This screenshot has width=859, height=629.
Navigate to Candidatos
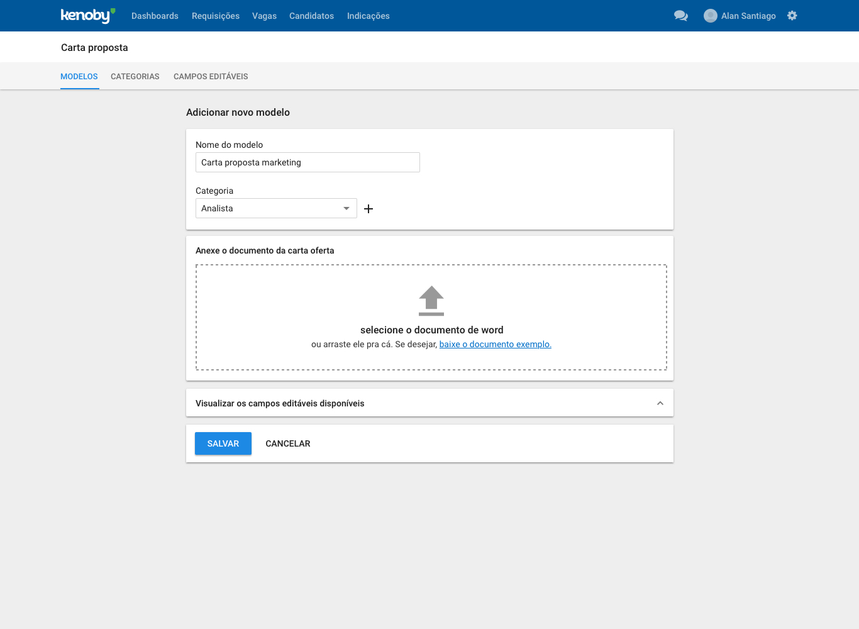[x=311, y=16]
